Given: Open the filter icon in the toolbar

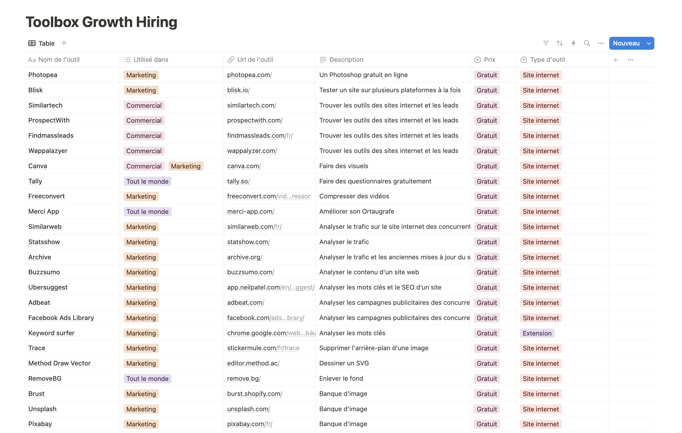Looking at the screenshot, I should 546,43.
